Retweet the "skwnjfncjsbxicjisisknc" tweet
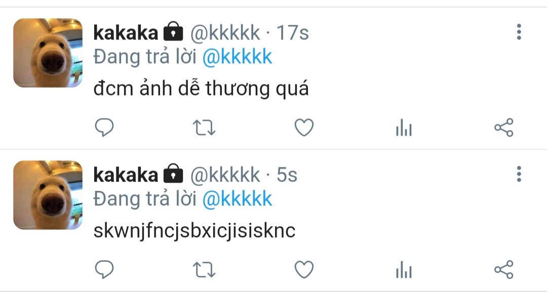Viewport: 547px width, 292px height. click(x=205, y=270)
